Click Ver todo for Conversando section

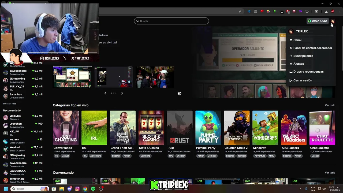coord(330,173)
